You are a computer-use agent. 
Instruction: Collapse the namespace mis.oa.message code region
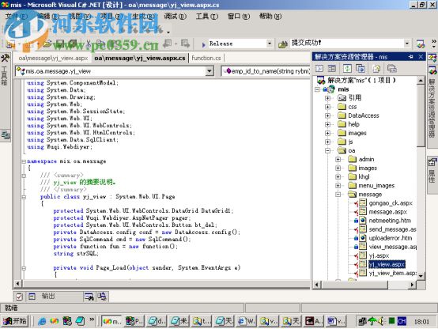[24, 161]
